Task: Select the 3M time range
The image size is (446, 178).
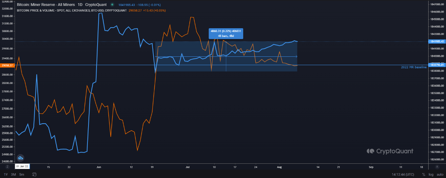Action: (x=14, y=174)
